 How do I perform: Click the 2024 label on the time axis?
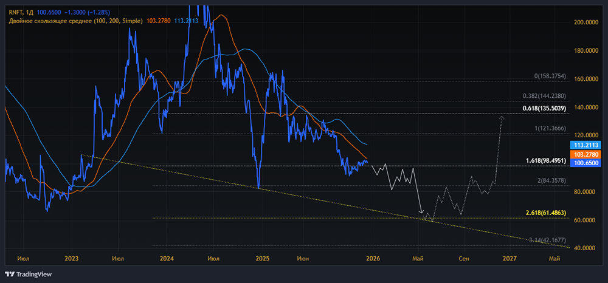click(x=167, y=258)
